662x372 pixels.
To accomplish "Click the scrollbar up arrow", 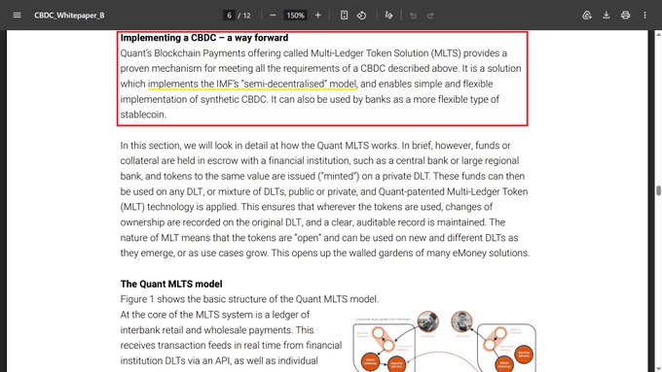I will (x=658, y=34).
